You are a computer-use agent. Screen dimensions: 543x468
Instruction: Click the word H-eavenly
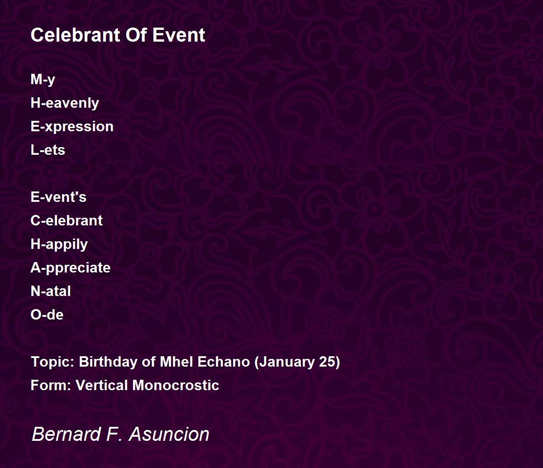[65, 103]
